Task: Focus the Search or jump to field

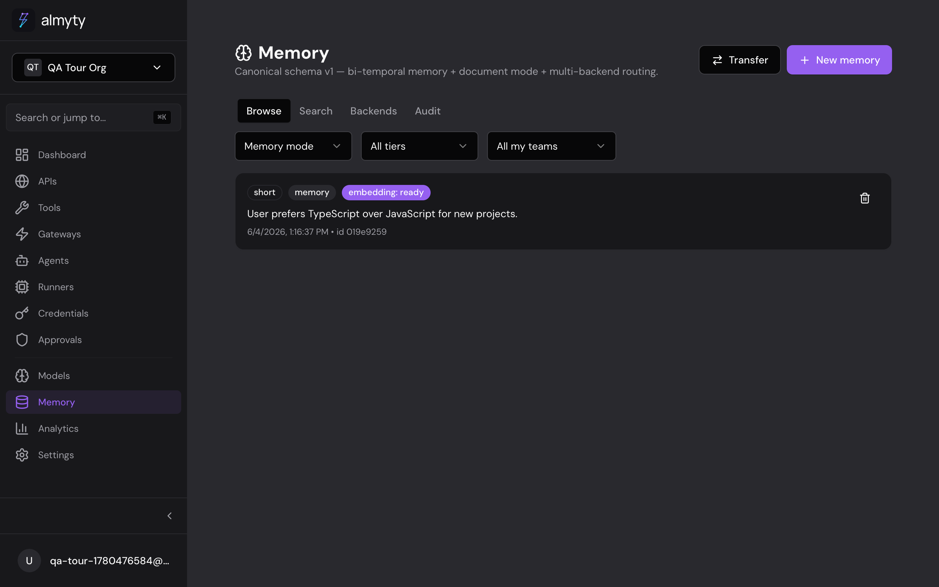Action: pos(94,117)
